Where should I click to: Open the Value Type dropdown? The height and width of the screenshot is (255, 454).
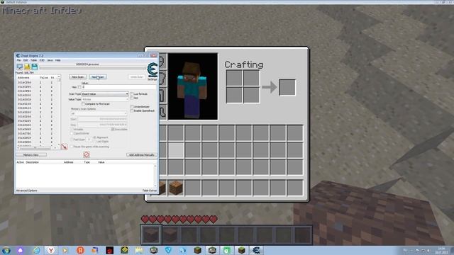[105, 99]
